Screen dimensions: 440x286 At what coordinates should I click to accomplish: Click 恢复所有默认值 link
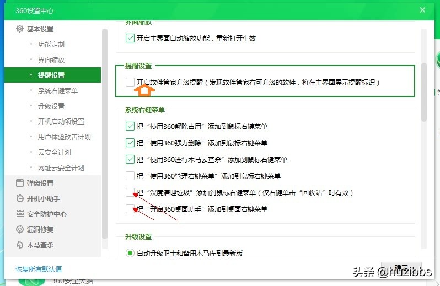coord(39,269)
